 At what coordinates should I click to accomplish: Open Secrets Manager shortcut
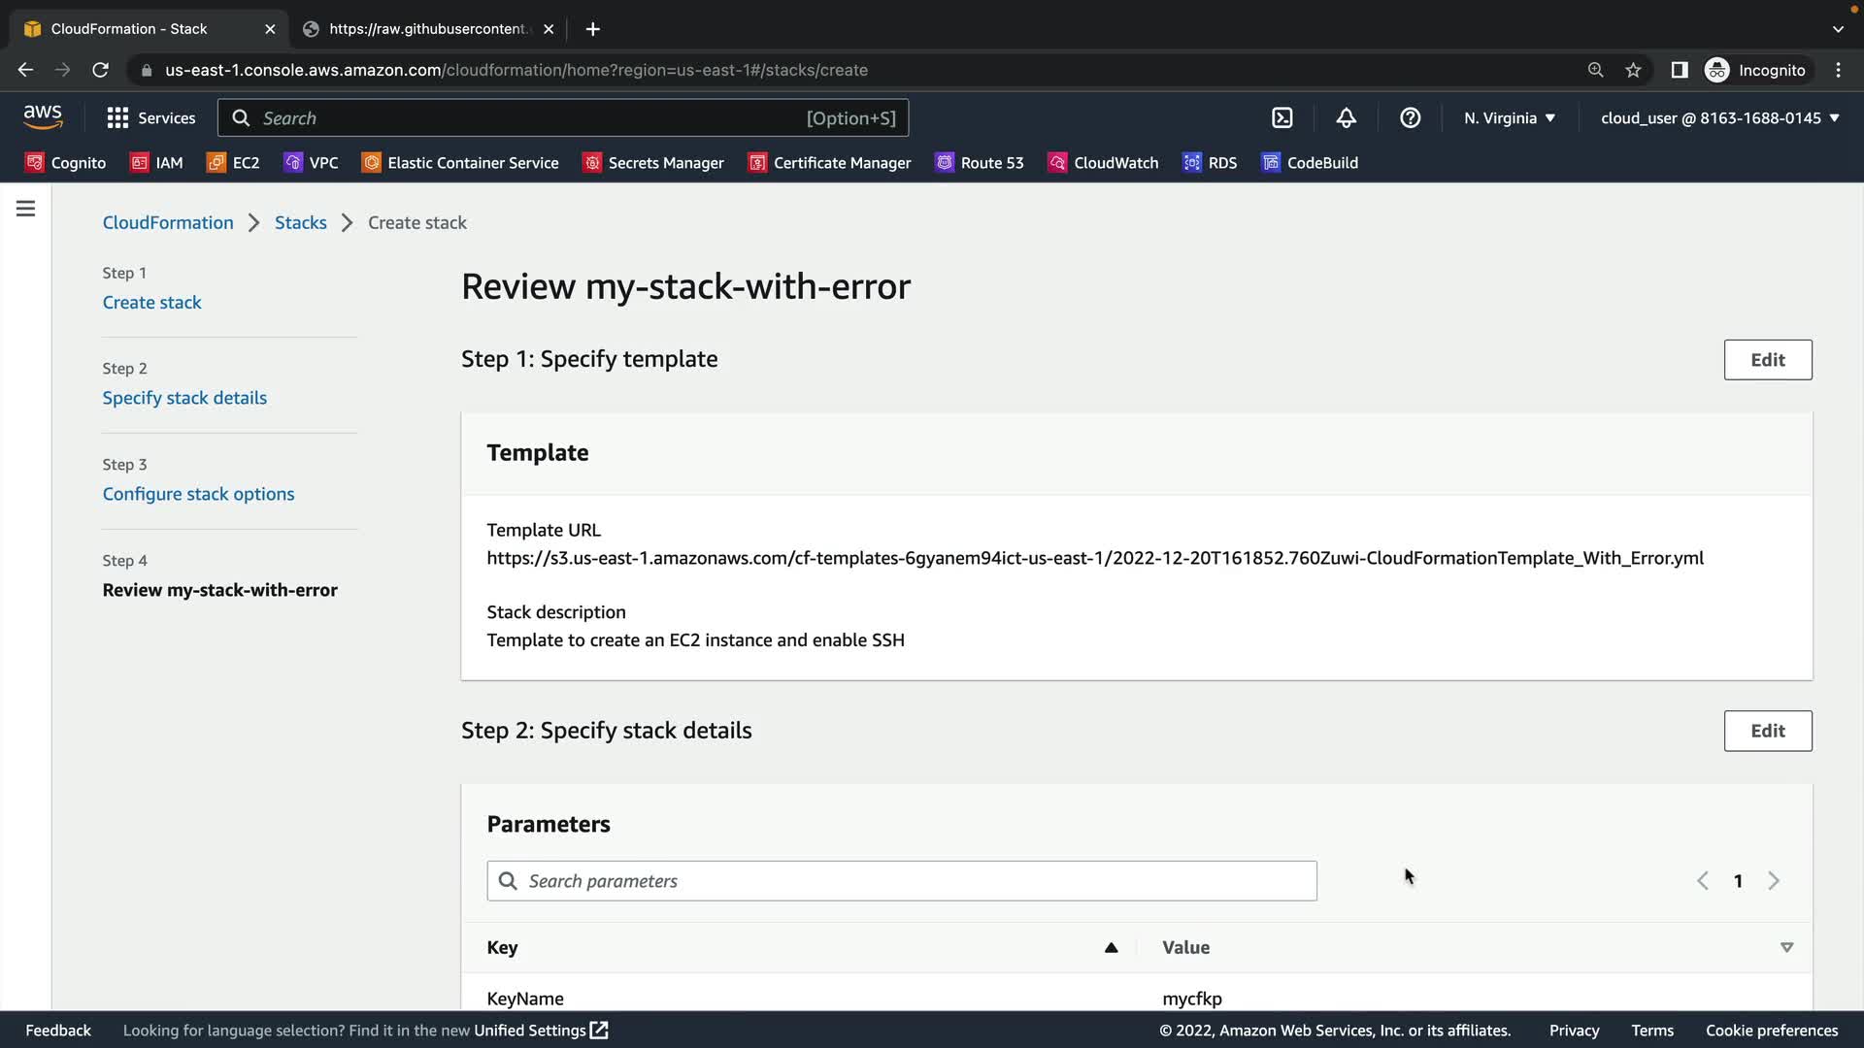653,163
